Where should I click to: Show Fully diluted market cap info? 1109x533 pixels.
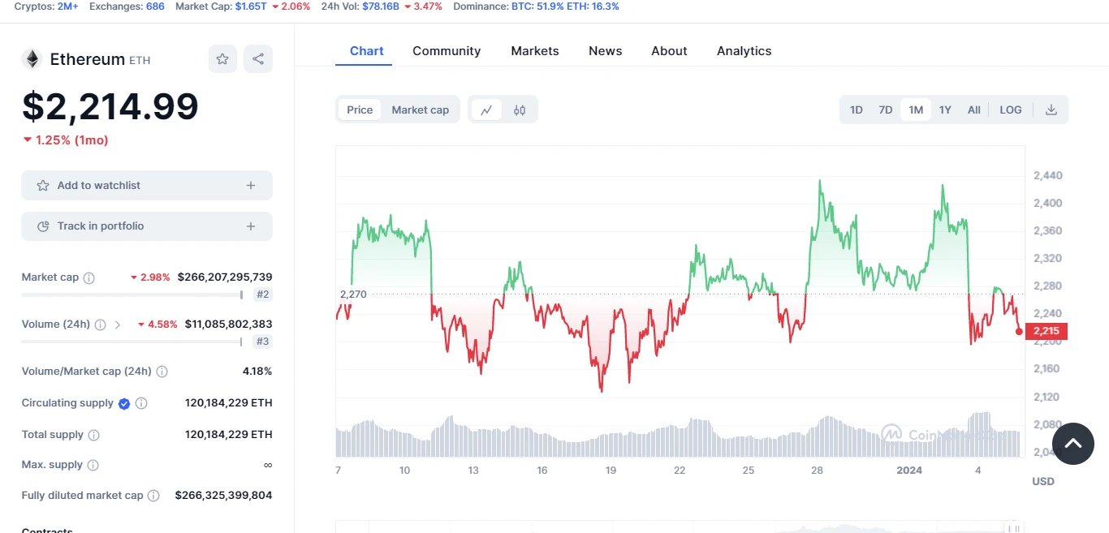(x=153, y=496)
